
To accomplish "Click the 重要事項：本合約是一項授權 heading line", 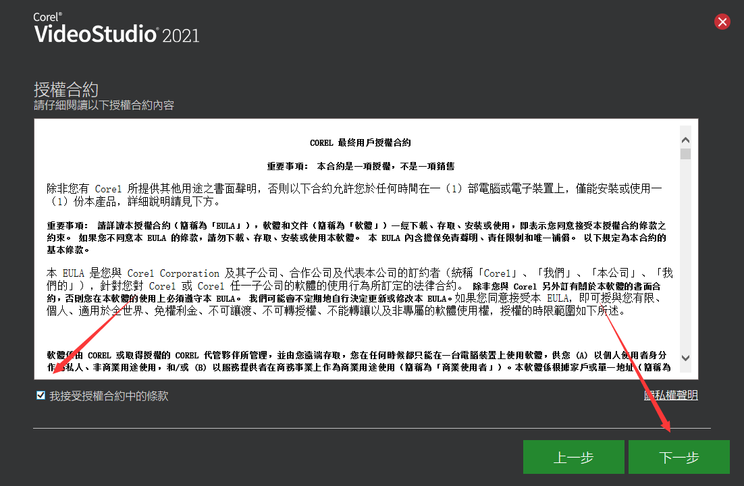I will (361, 167).
